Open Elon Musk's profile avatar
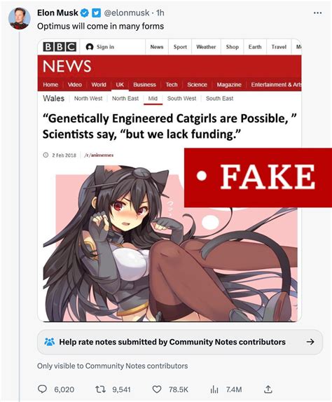Viewport: 332px width, 402px height. point(19,18)
